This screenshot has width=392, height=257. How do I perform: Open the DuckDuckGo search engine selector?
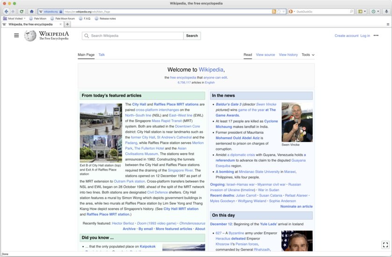click(x=292, y=12)
